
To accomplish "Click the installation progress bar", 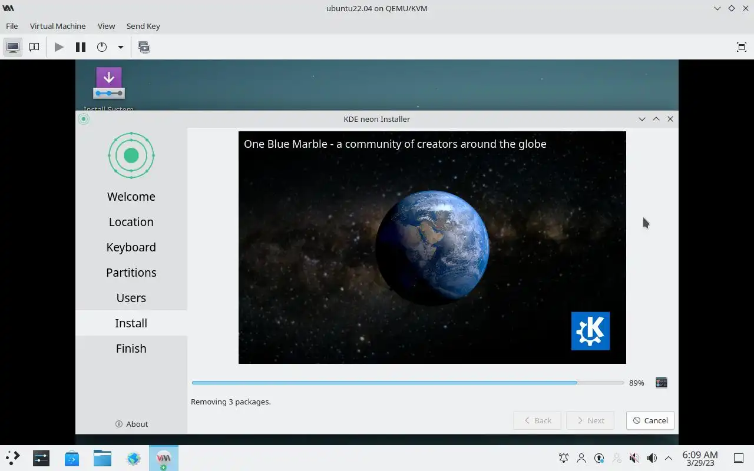I will [408, 383].
